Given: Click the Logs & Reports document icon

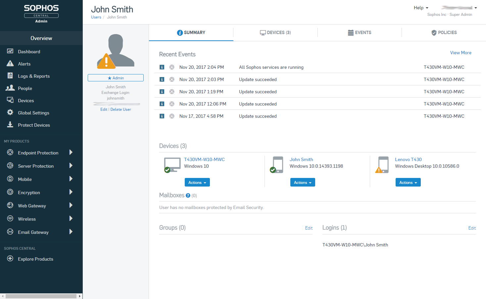Looking at the screenshot, I should click(10, 76).
